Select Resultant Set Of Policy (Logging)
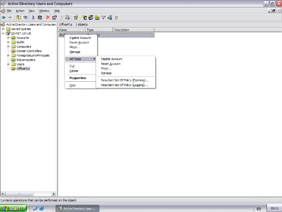The width and height of the screenshot is (282, 212). click(x=126, y=85)
